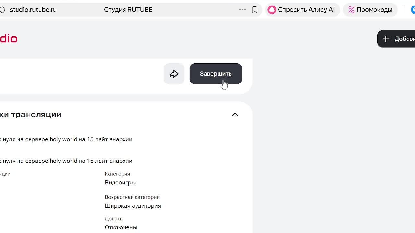
Task: Collapse the broadcast settings with the chevron
Action: (235, 115)
